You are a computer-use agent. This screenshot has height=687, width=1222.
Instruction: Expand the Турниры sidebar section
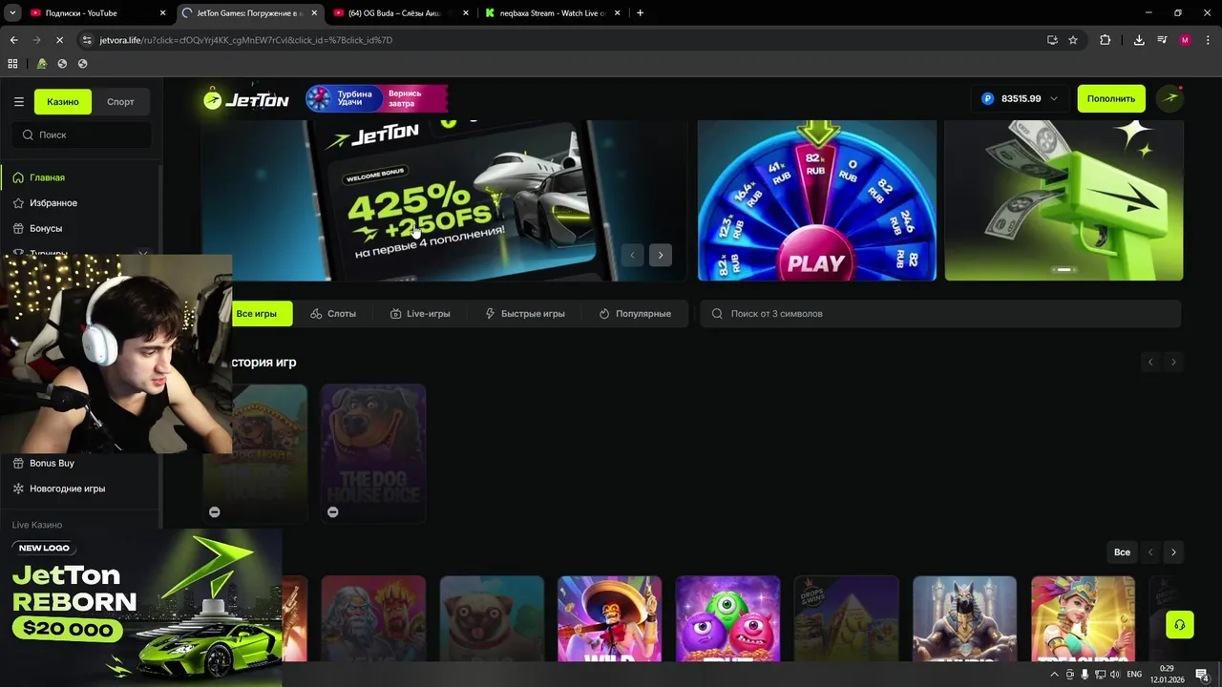click(142, 254)
